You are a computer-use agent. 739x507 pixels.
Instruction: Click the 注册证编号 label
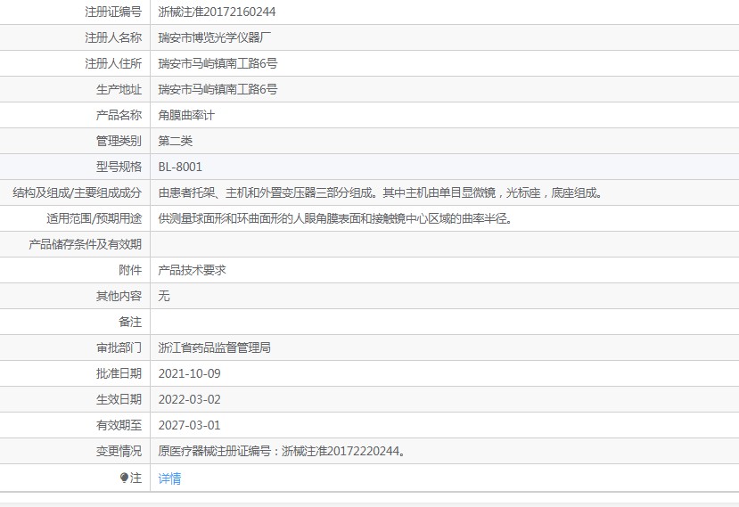point(113,12)
